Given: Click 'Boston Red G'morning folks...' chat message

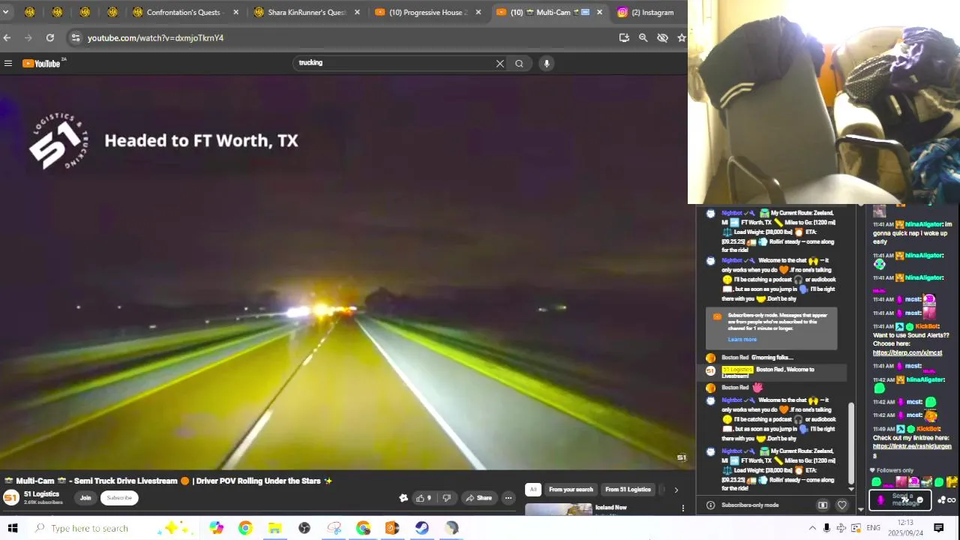Looking at the screenshot, I should pyautogui.click(x=757, y=358).
